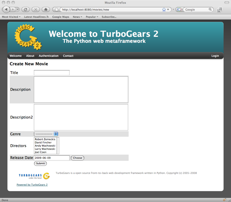This screenshot has height=202, width=231.
Task: Open the address bar history dropdown arrow
Action: point(168,10)
